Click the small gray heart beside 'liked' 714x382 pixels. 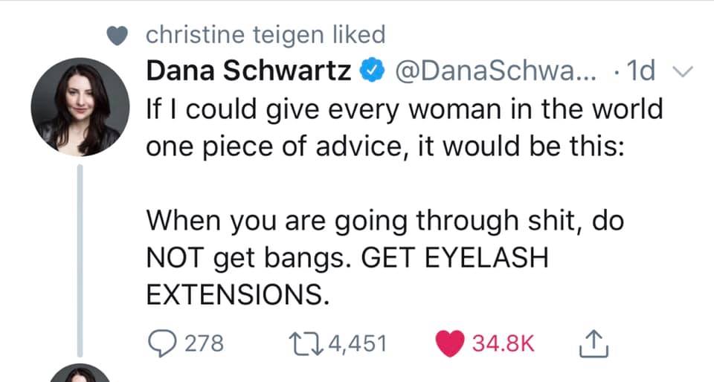pyautogui.click(x=115, y=35)
